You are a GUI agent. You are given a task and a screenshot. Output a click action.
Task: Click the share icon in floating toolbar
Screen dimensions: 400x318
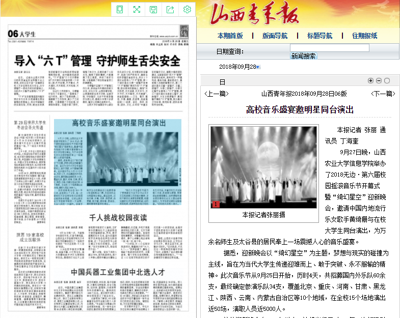[x=170, y=10]
